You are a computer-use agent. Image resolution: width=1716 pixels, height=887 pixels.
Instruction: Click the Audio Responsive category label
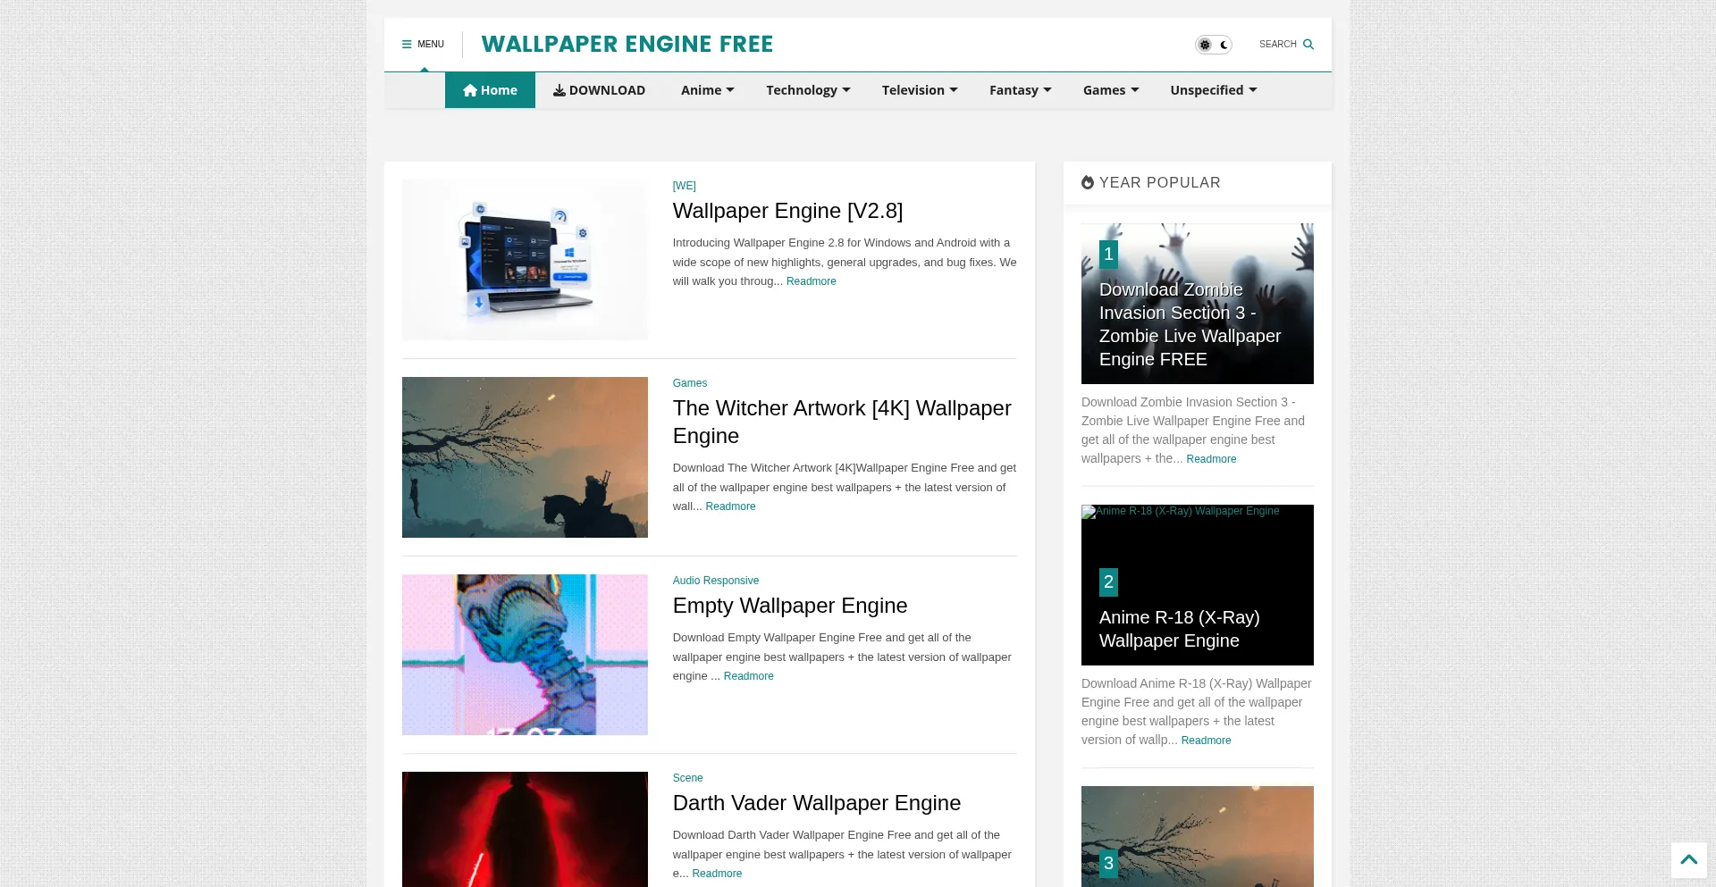tap(715, 581)
